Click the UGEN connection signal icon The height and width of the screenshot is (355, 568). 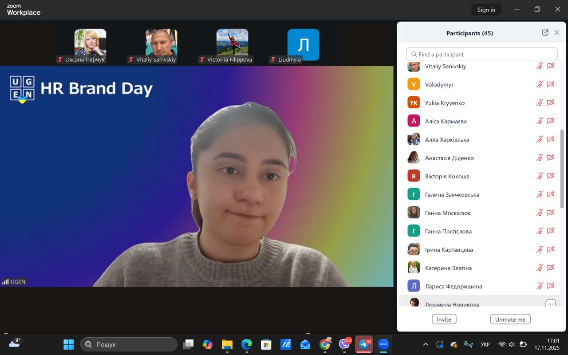(x=5, y=282)
